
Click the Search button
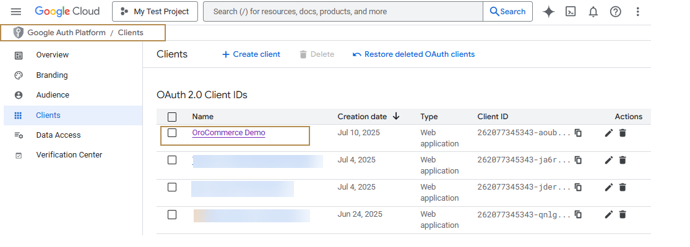[x=508, y=11]
